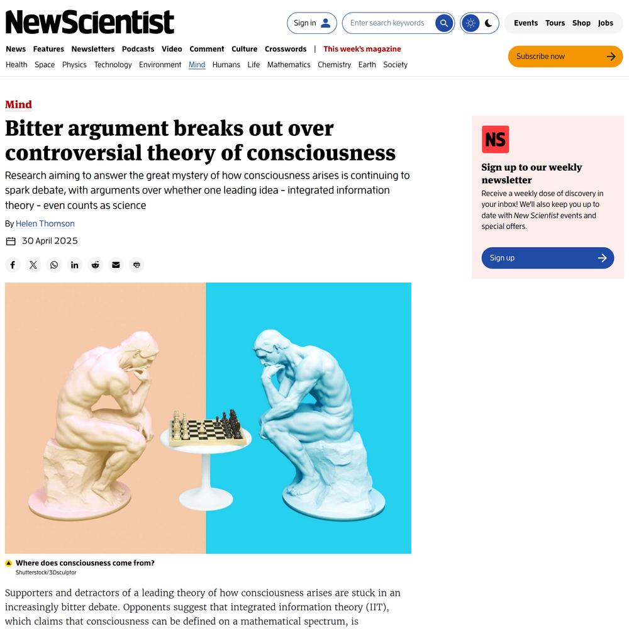Image resolution: width=629 pixels, height=629 pixels.
Task: Open the Podcasts menu item
Action: click(138, 49)
